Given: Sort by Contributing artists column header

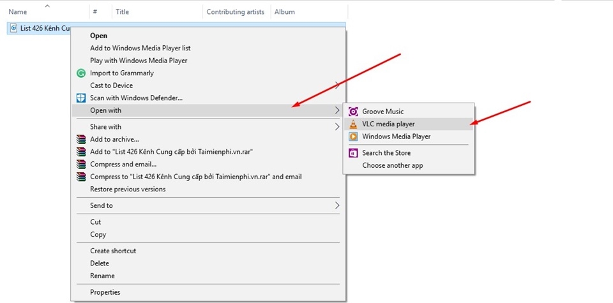Looking at the screenshot, I should (236, 11).
